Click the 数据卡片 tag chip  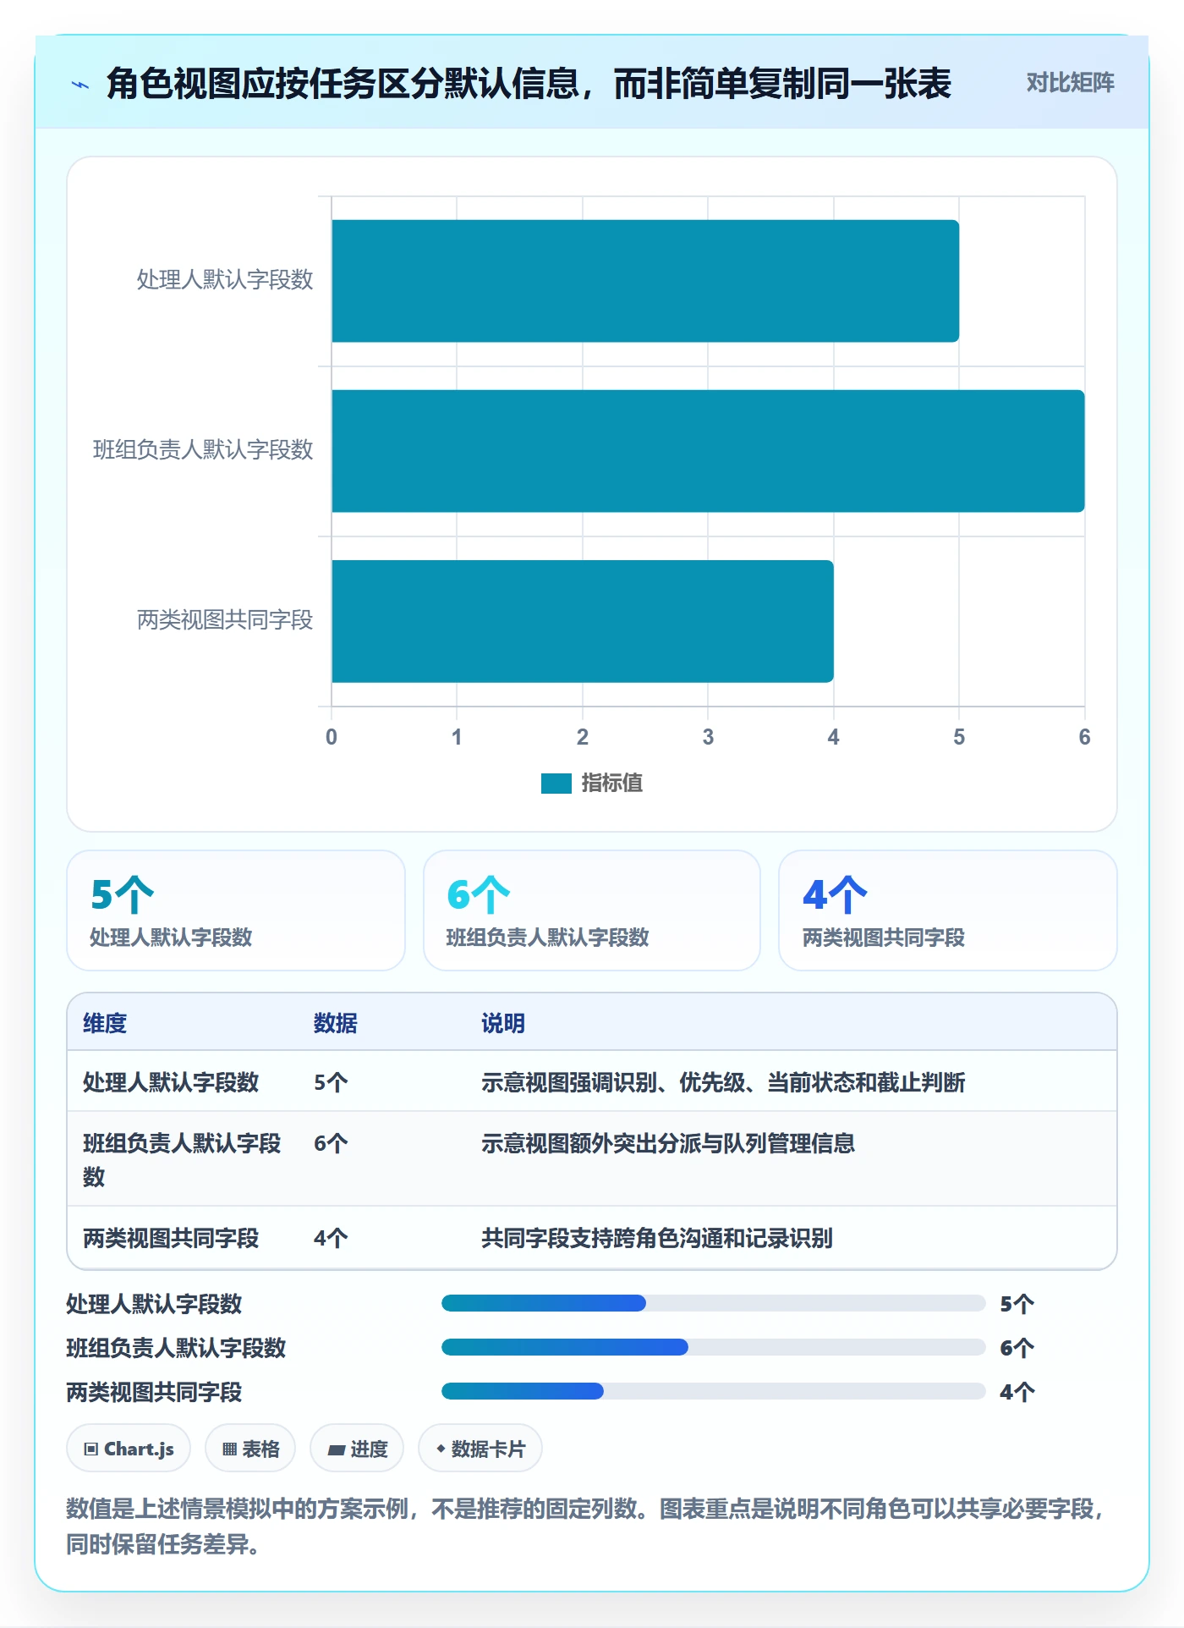[480, 1449]
